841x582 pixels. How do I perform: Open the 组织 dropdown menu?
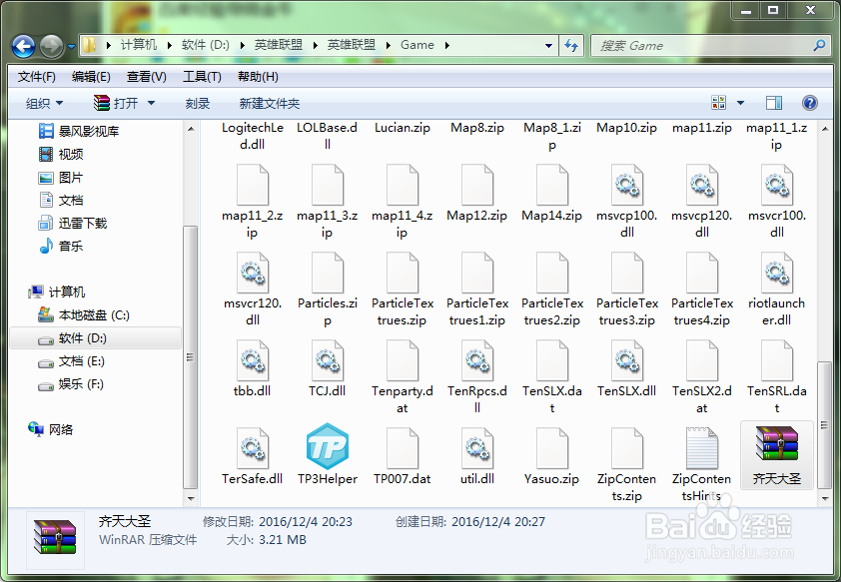[x=45, y=104]
